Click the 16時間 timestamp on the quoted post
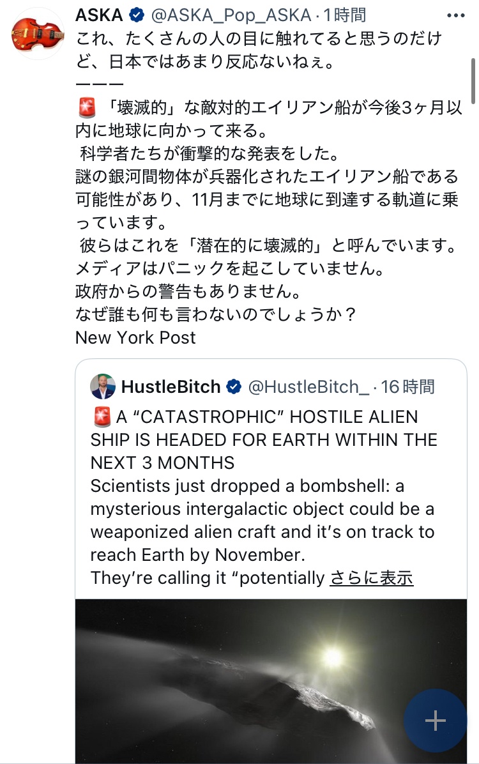This screenshot has width=479, height=764. [407, 387]
